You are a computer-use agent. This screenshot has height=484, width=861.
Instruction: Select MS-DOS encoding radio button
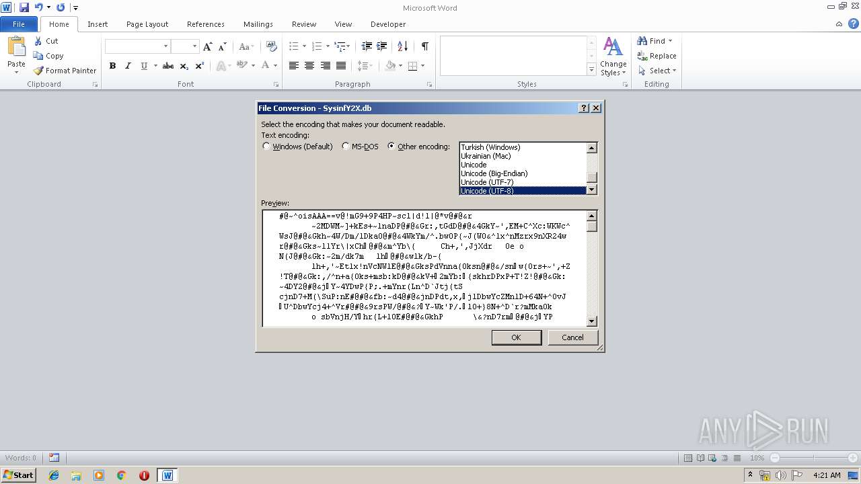pyautogui.click(x=346, y=146)
